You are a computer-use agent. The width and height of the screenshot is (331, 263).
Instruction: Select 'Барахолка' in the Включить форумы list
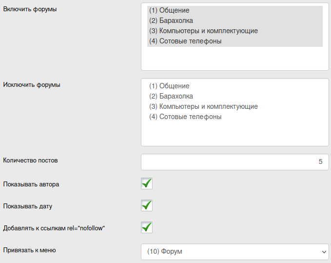171,20
